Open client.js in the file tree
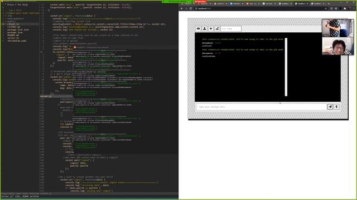 13,24
